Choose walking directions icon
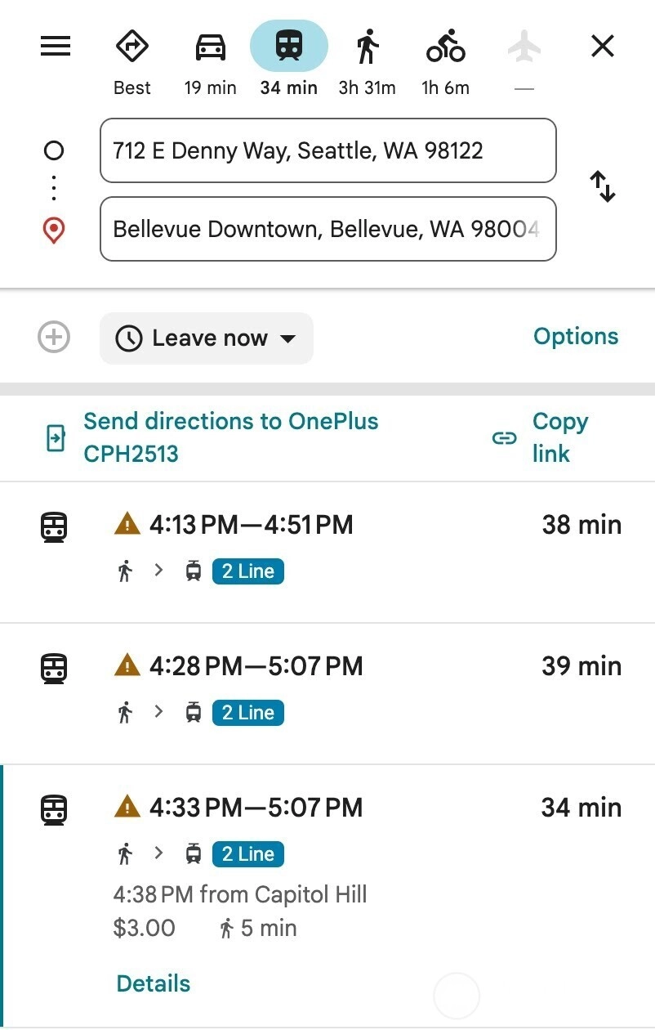The image size is (655, 1030). [x=368, y=47]
